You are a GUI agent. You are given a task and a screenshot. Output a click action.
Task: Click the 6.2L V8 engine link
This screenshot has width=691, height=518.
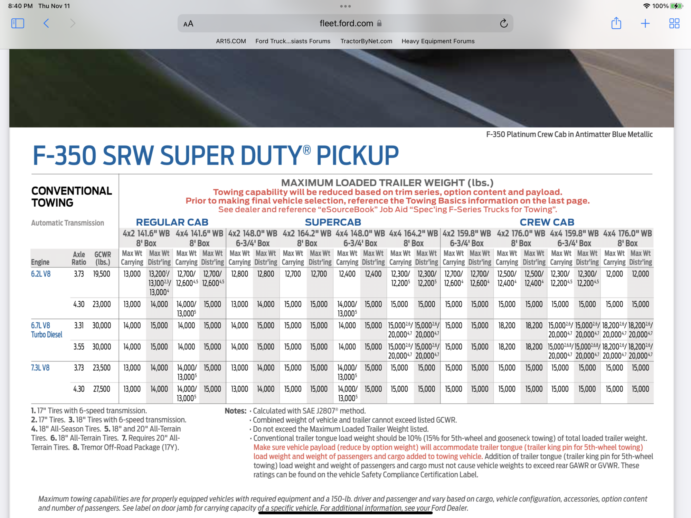click(40, 274)
